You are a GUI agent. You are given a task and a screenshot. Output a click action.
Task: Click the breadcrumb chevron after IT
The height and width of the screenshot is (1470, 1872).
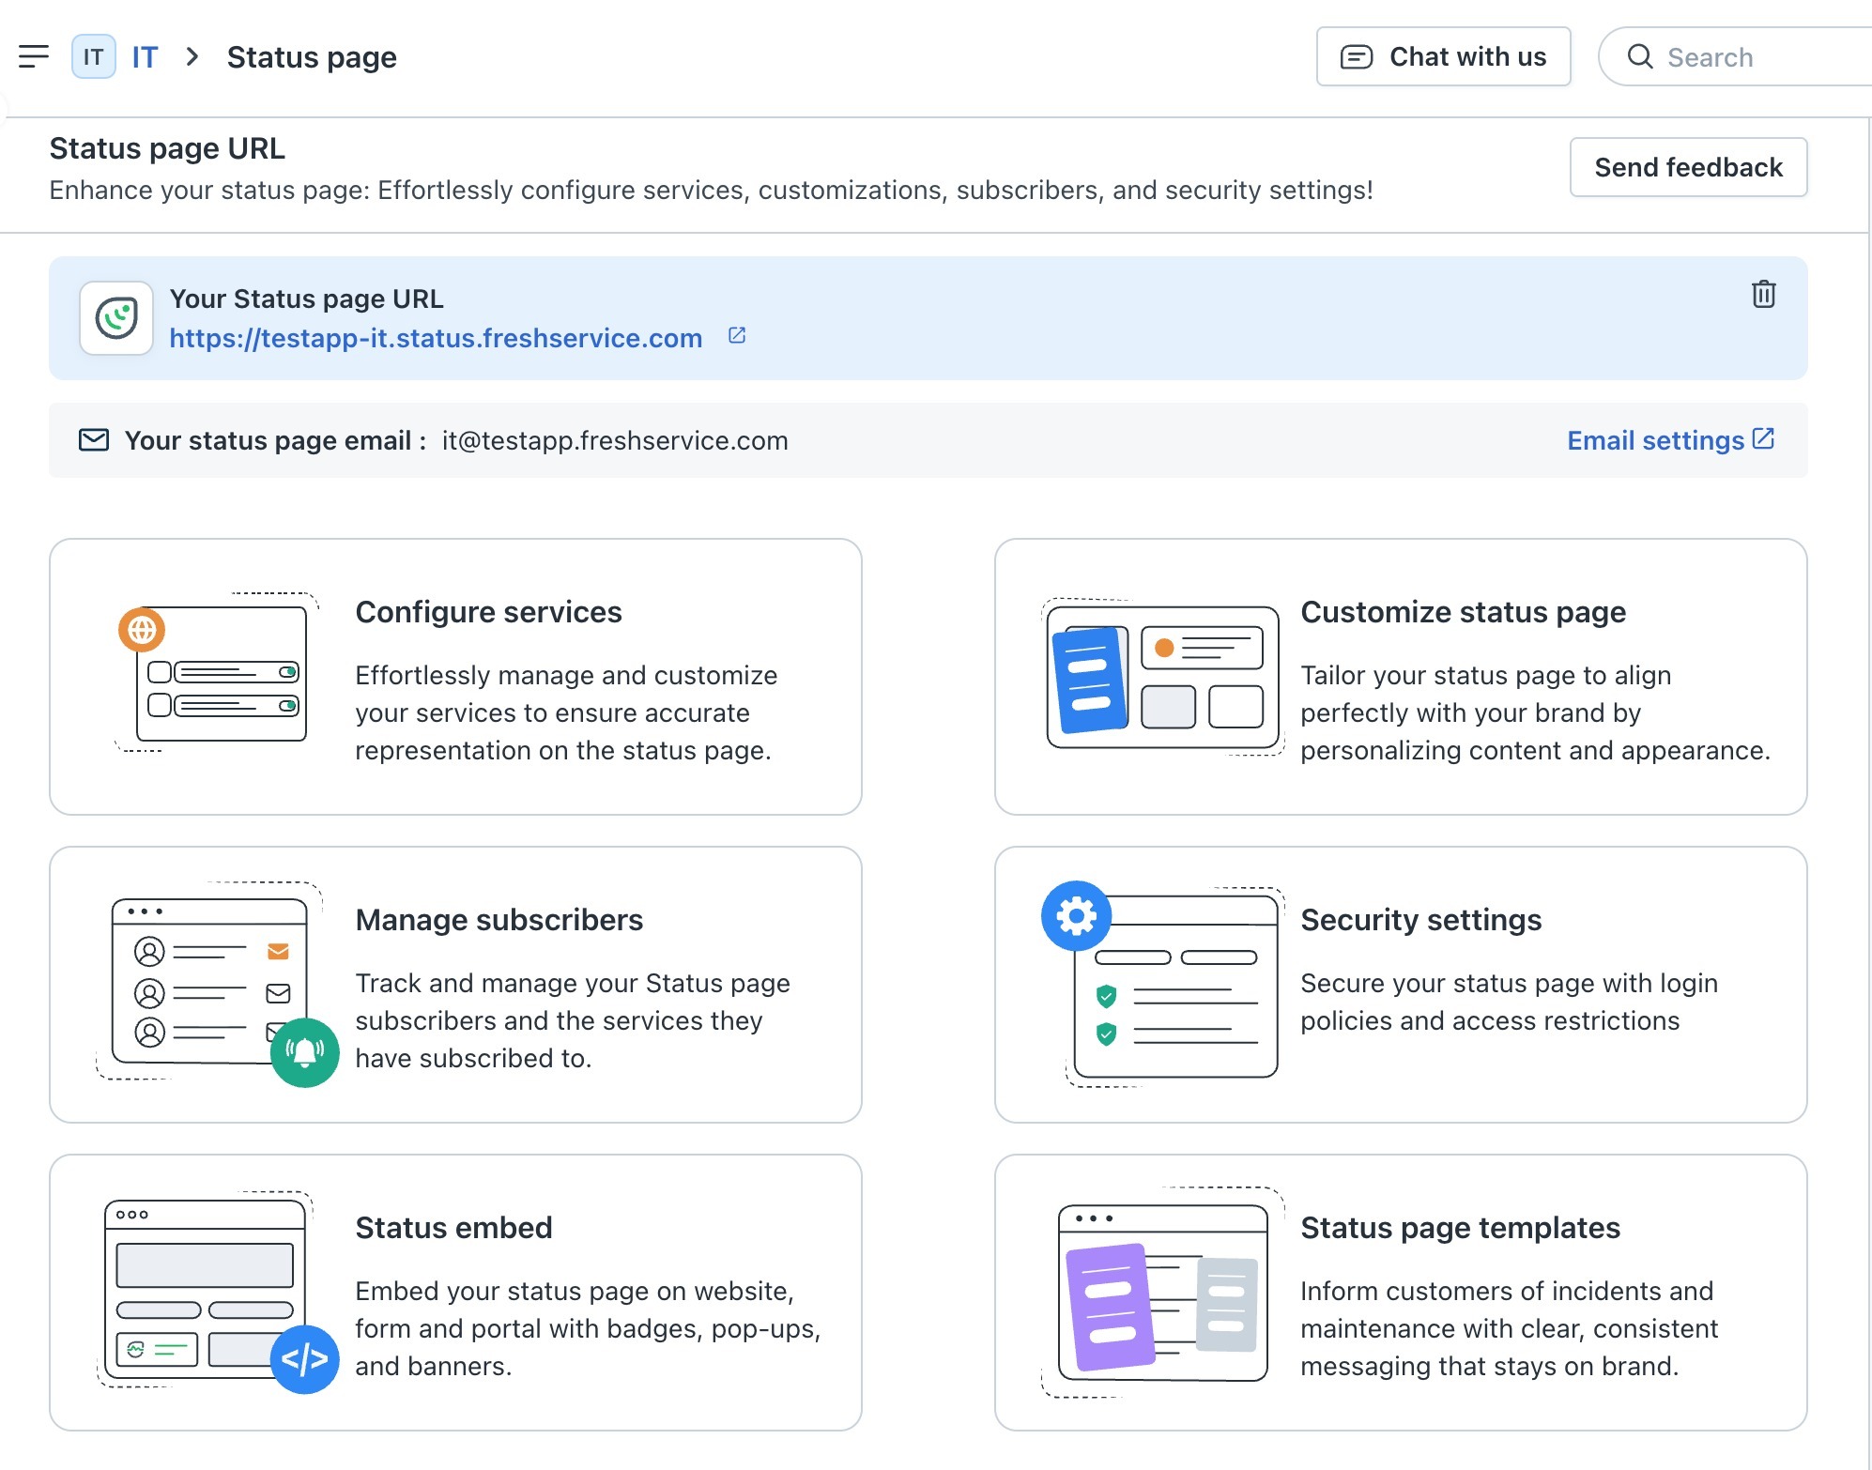tap(192, 56)
